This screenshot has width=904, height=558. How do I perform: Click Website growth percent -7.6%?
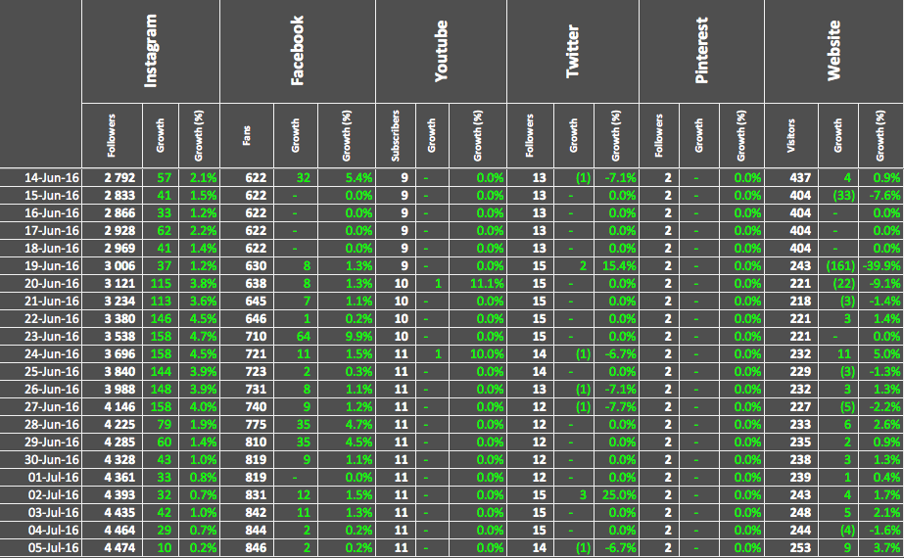pos(880,196)
